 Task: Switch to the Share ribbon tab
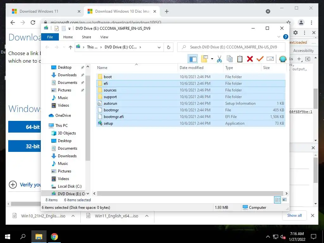pos(86,37)
